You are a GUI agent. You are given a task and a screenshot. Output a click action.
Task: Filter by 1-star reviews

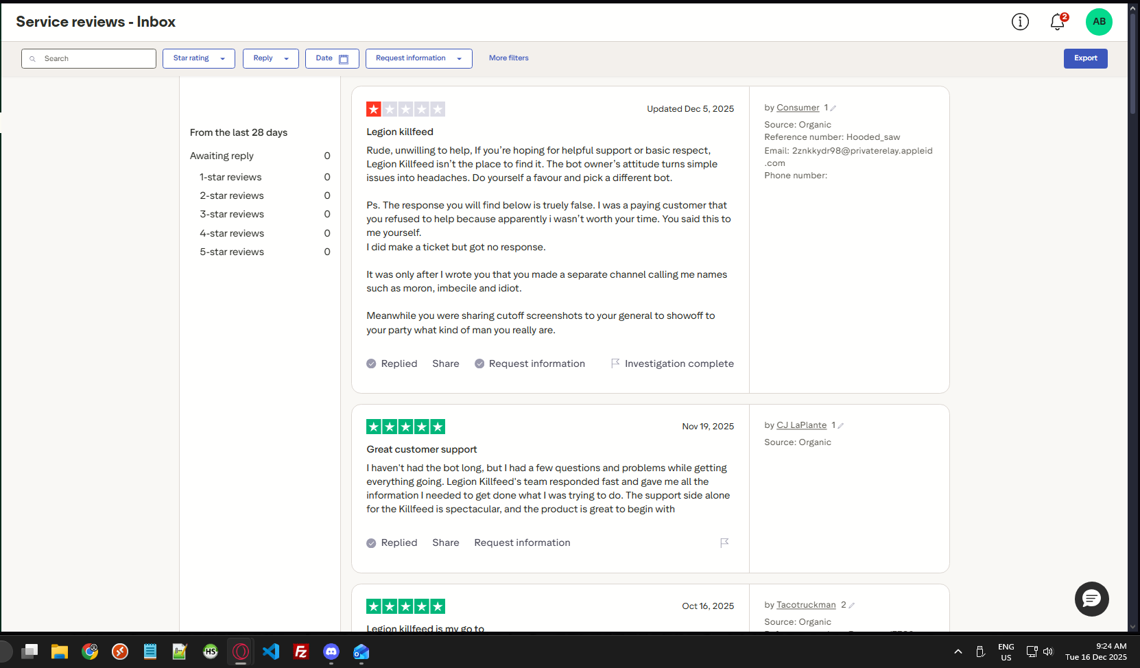265,177
